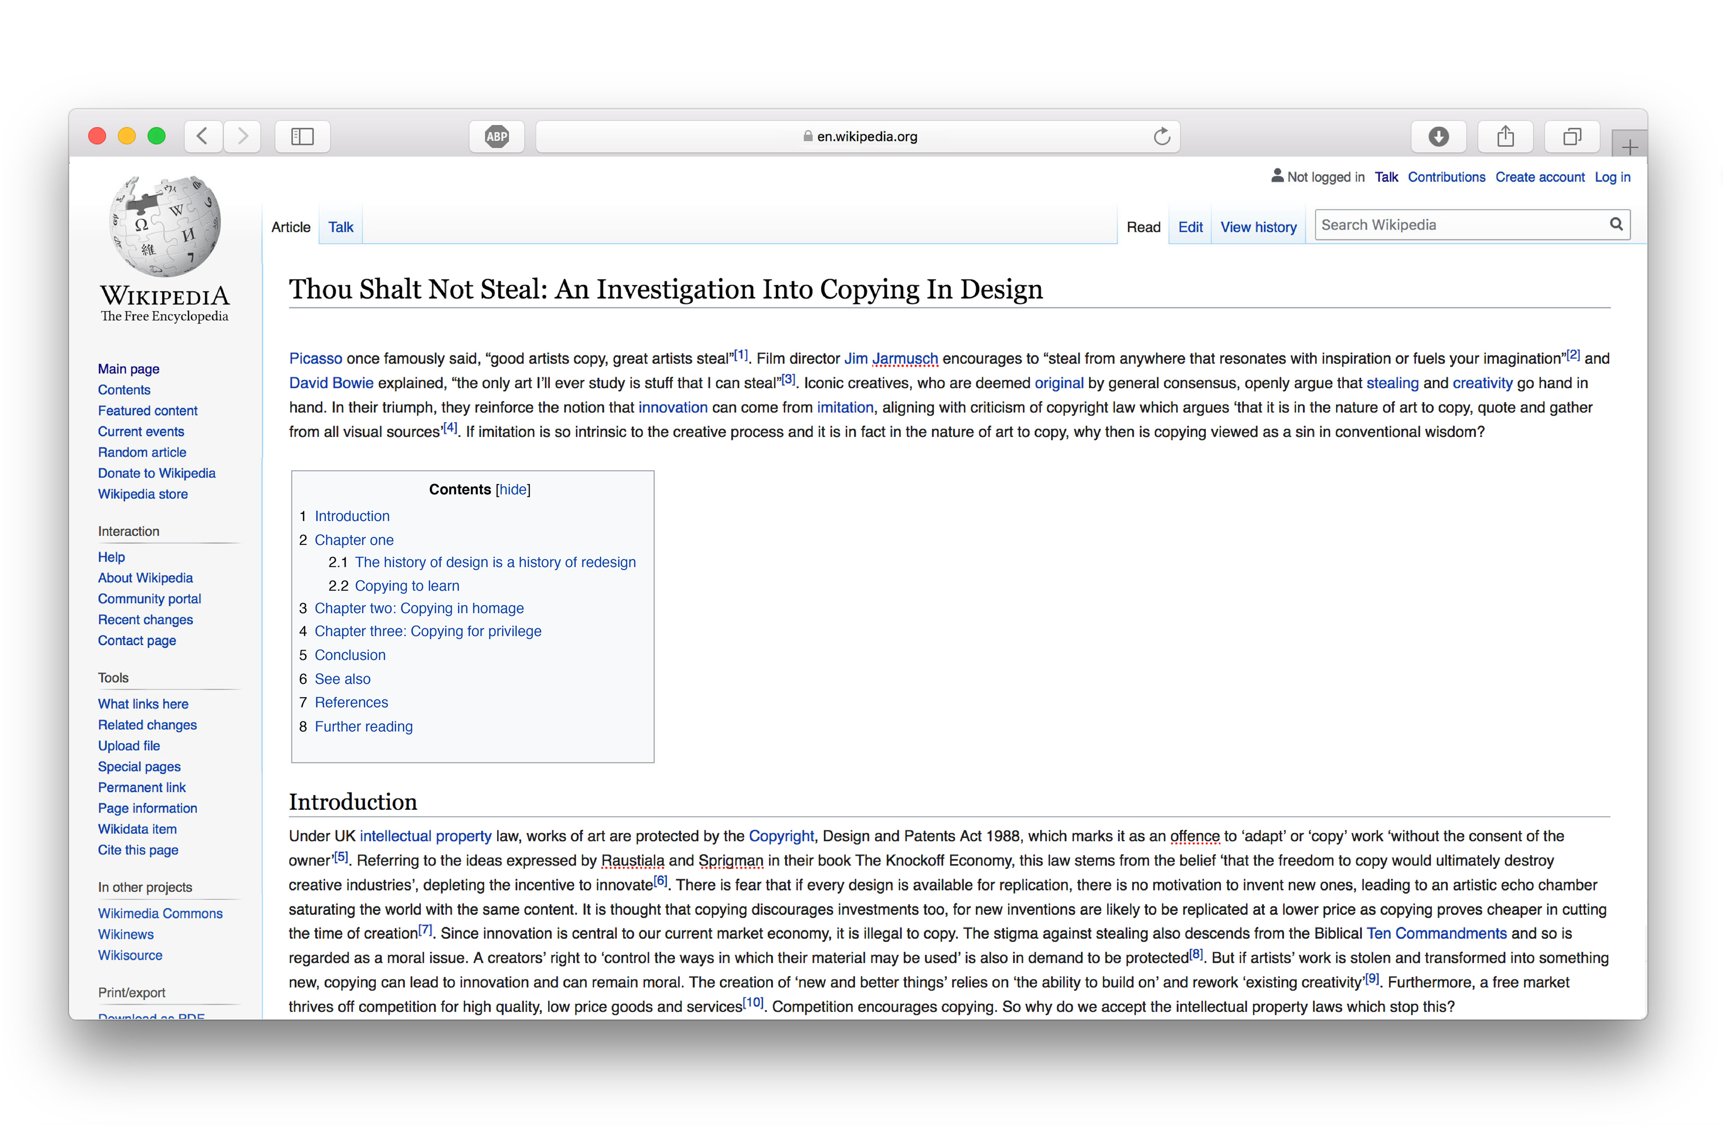Click the Wikipedia globe logo

165,226
